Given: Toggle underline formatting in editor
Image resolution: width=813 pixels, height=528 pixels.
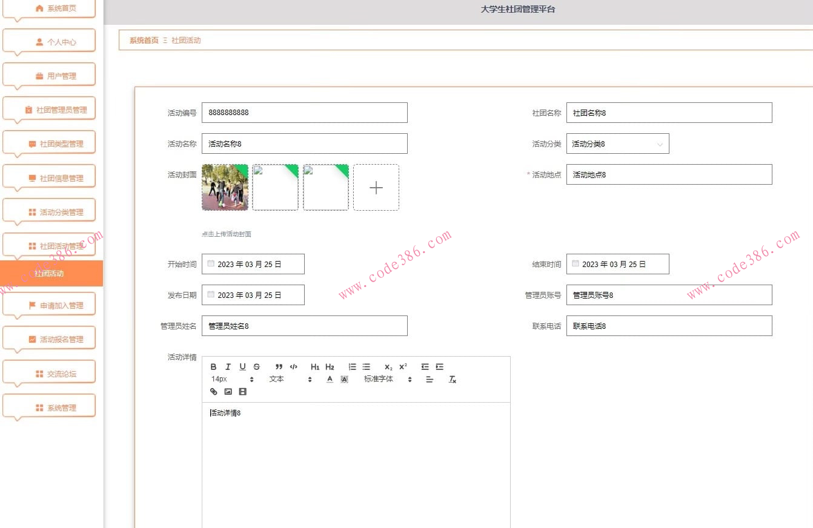Looking at the screenshot, I should tap(242, 367).
